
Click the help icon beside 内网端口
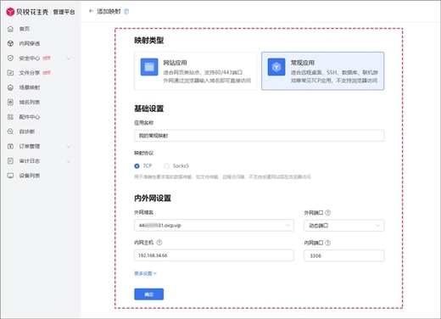[328, 243]
